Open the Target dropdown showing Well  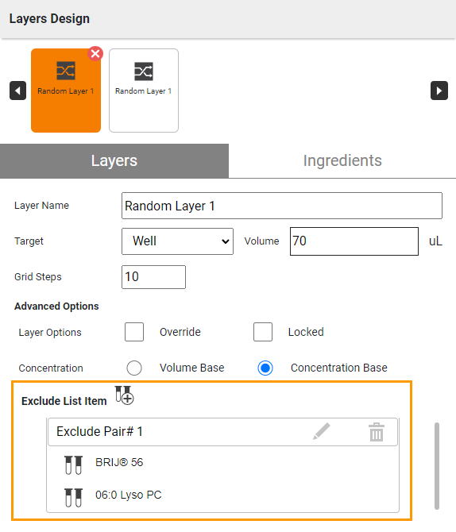178,241
